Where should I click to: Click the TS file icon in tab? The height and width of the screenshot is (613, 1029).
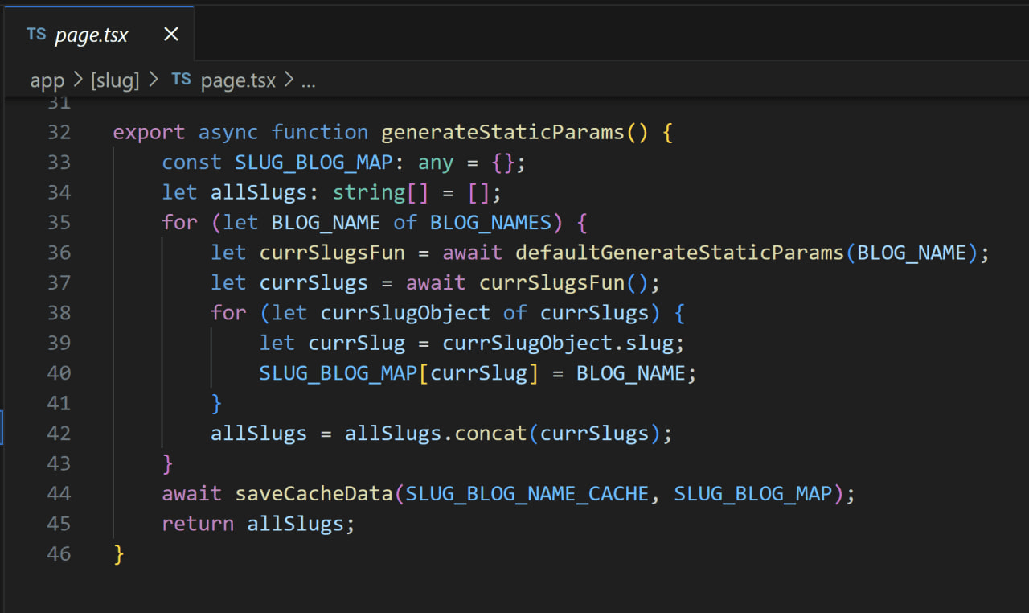tap(36, 35)
